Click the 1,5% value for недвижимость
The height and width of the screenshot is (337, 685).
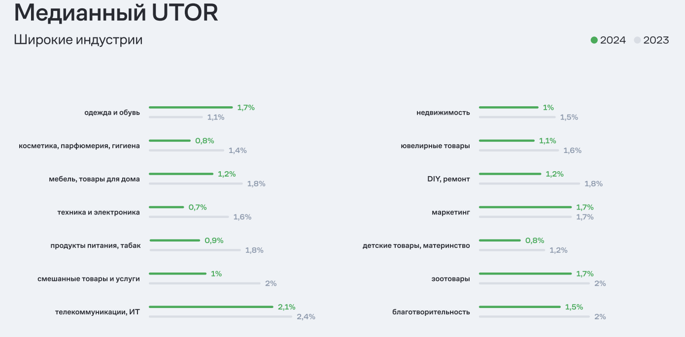[569, 118]
